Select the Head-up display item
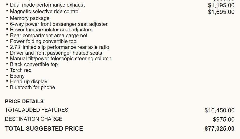 pyautogui.click(x=29, y=82)
